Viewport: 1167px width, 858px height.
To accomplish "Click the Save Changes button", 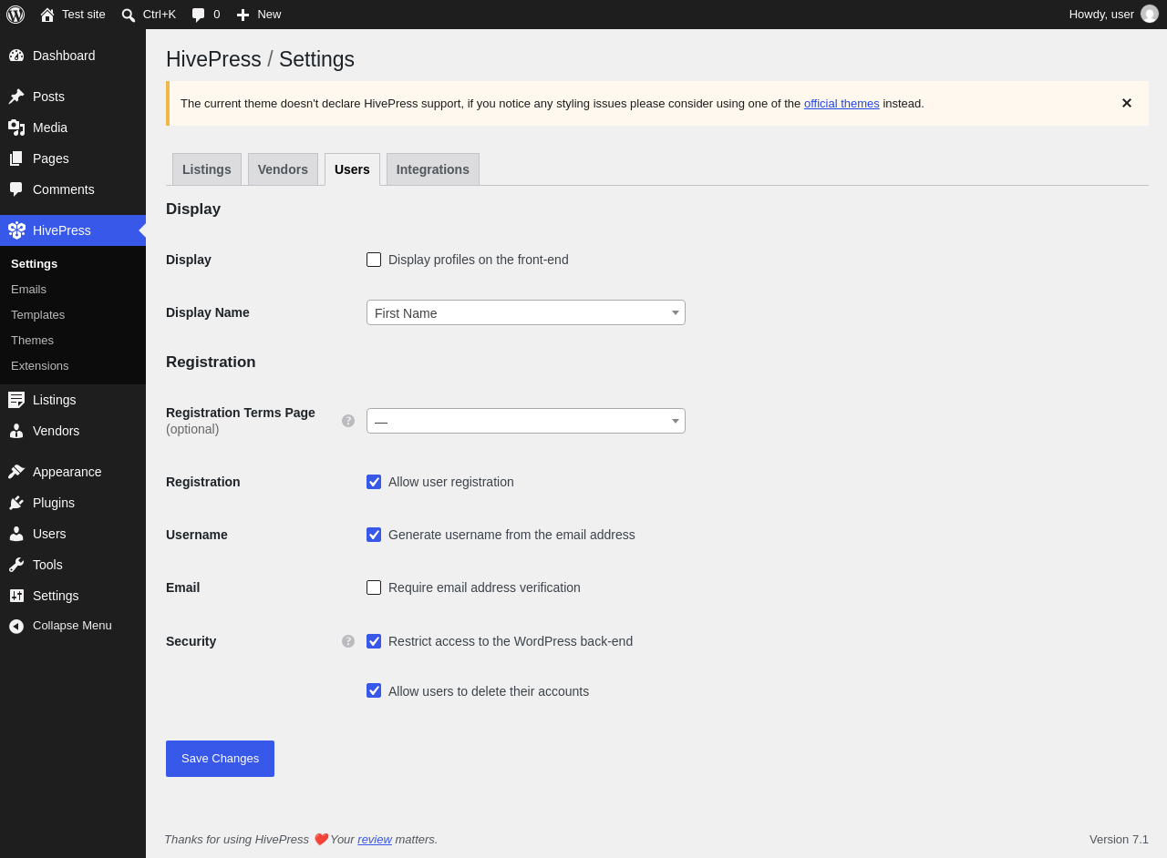I will coord(220,759).
